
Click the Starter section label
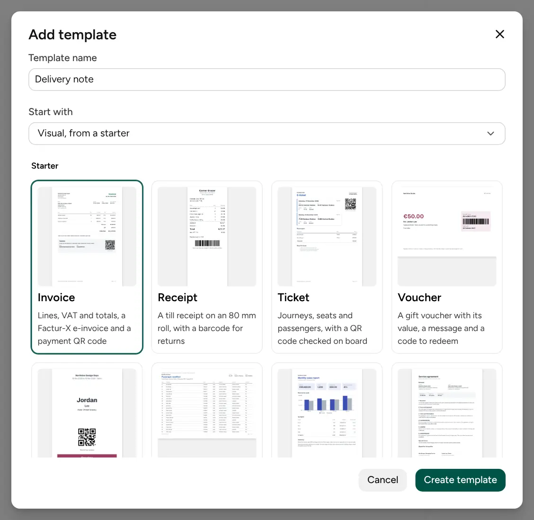click(x=45, y=166)
